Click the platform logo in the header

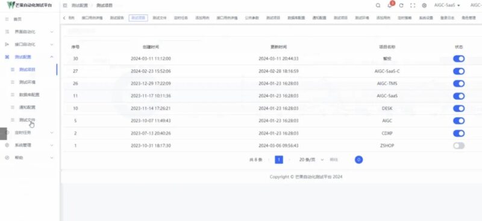[11, 5]
